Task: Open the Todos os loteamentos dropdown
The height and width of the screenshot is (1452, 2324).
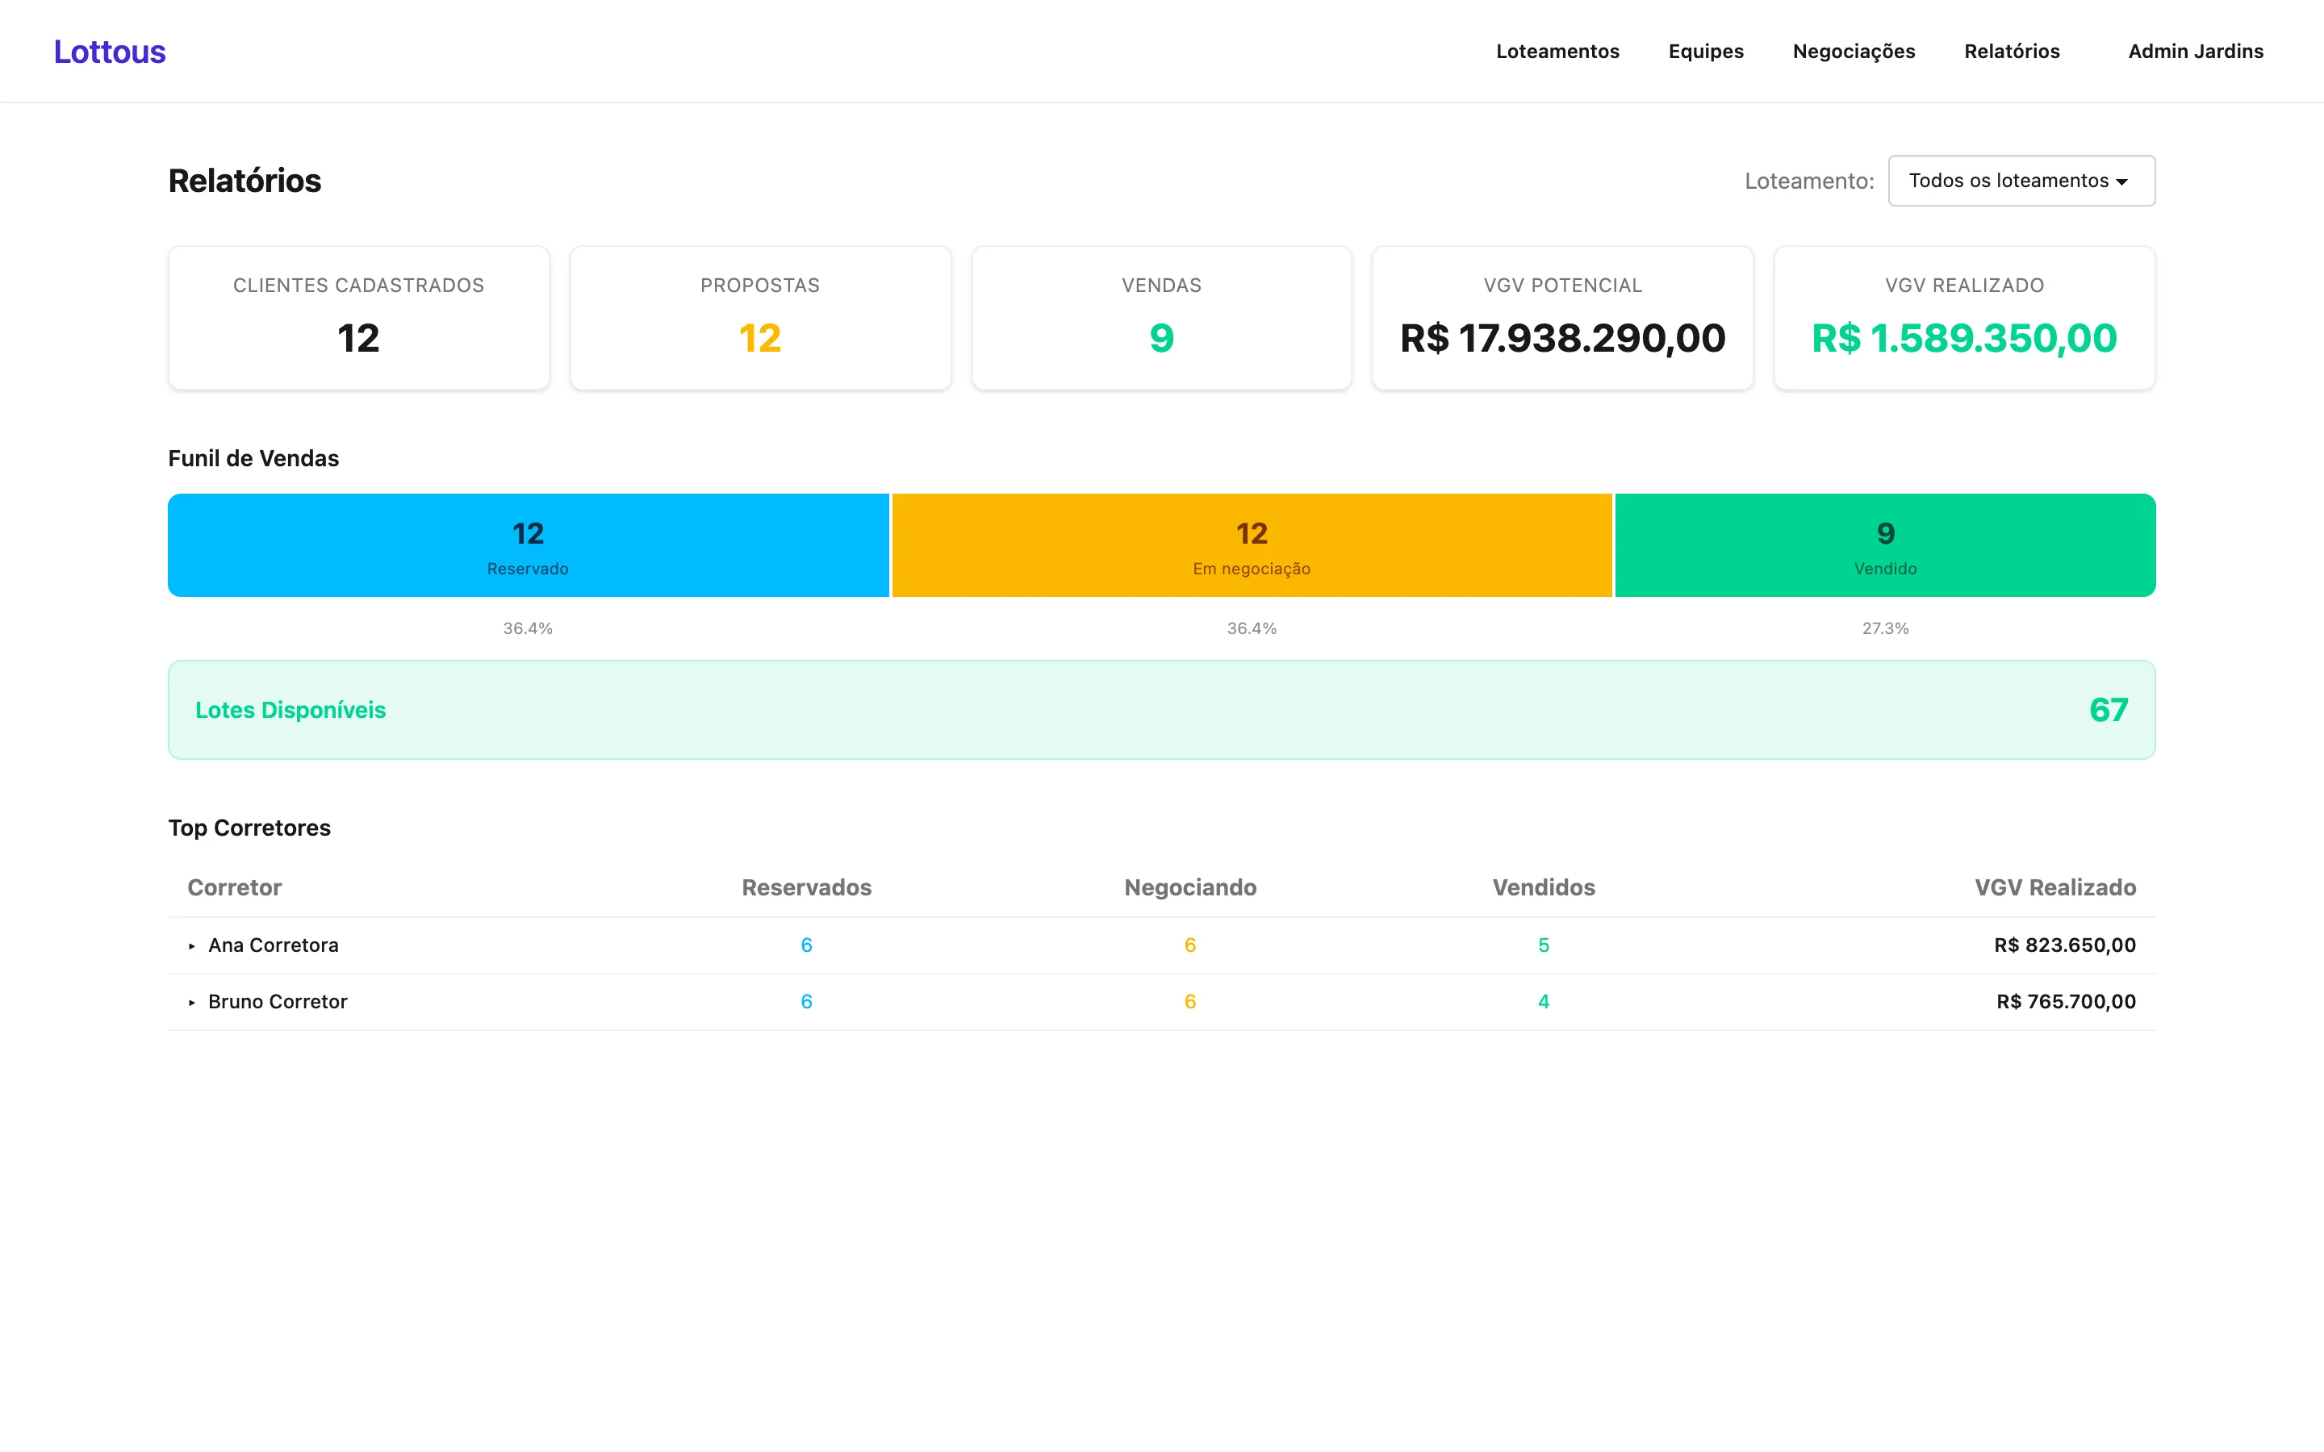Action: pos(2021,181)
